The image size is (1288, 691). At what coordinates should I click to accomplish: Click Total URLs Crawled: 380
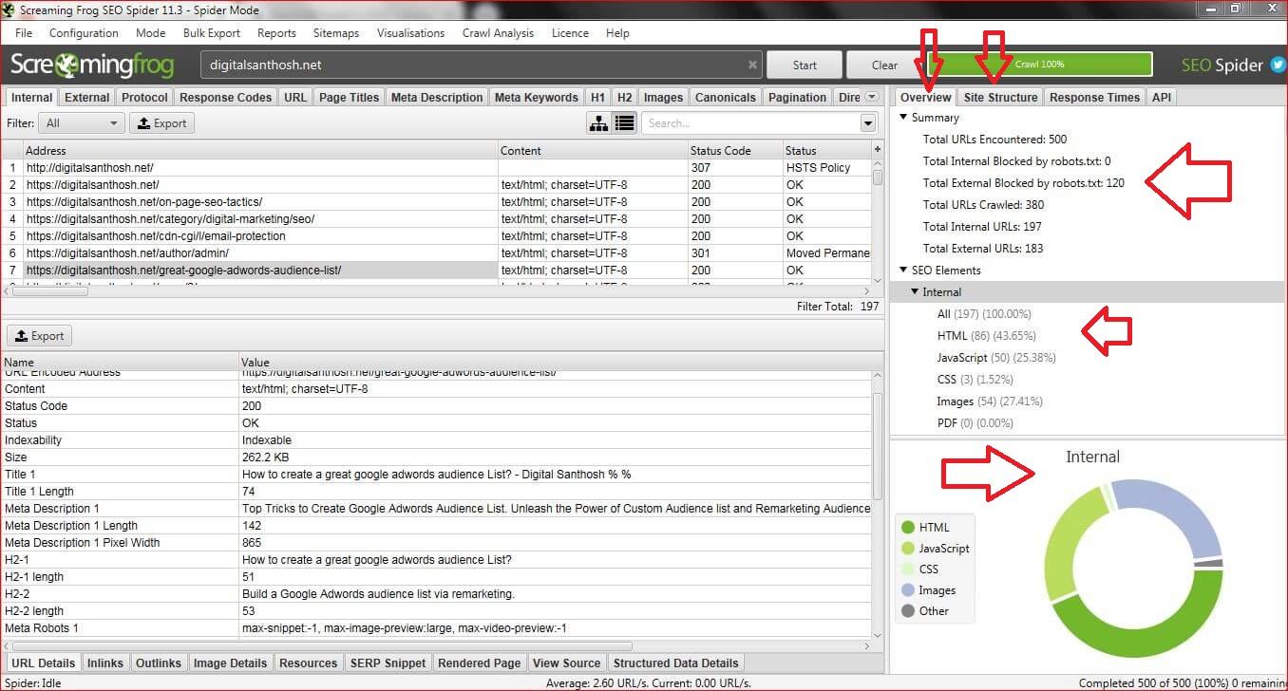[x=984, y=205]
